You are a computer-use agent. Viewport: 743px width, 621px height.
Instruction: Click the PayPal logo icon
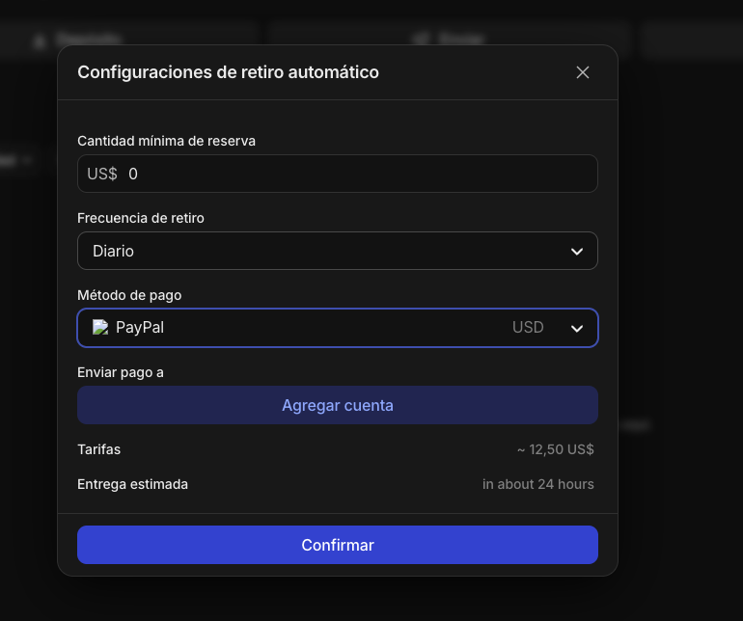100,327
